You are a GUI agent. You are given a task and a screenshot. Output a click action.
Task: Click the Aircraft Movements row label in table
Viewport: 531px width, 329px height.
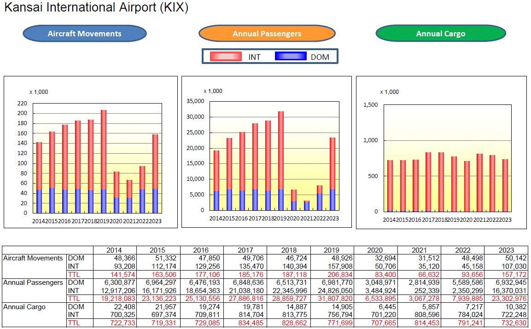(33, 258)
